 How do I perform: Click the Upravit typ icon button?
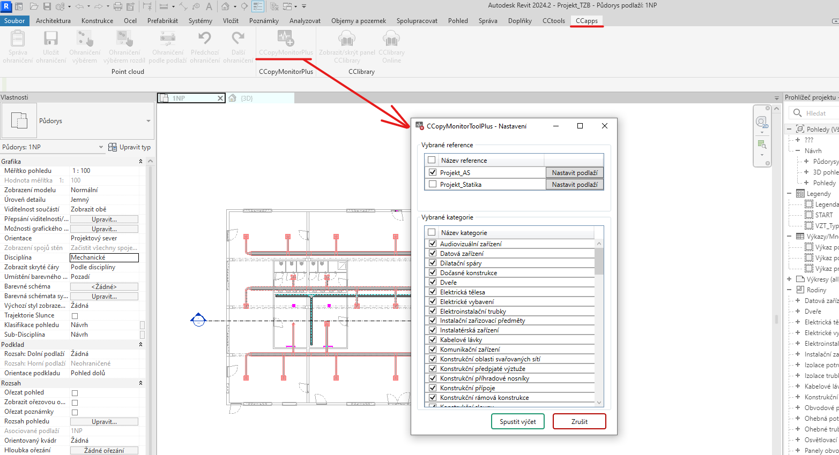129,147
